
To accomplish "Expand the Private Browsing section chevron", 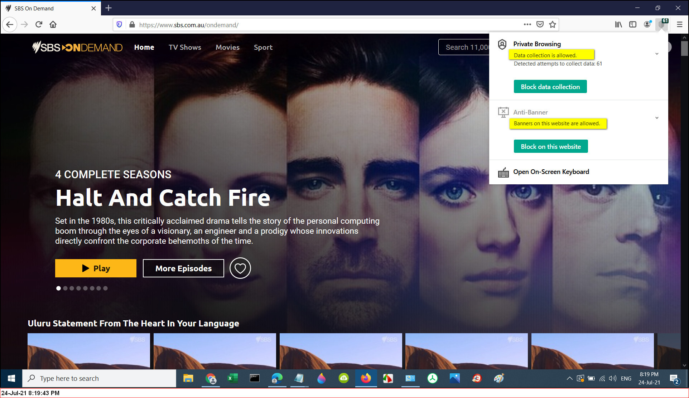I will (x=657, y=54).
